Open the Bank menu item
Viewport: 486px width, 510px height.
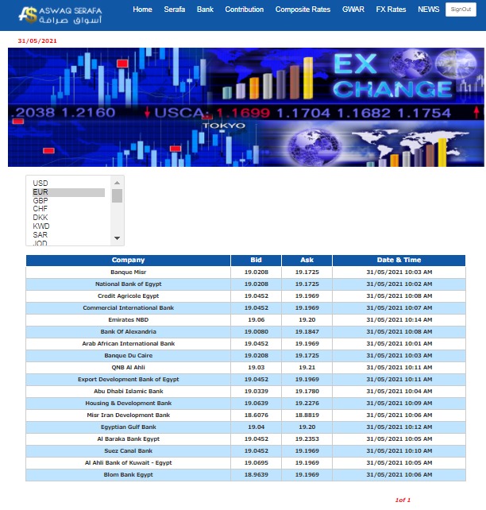tap(205, 10)
